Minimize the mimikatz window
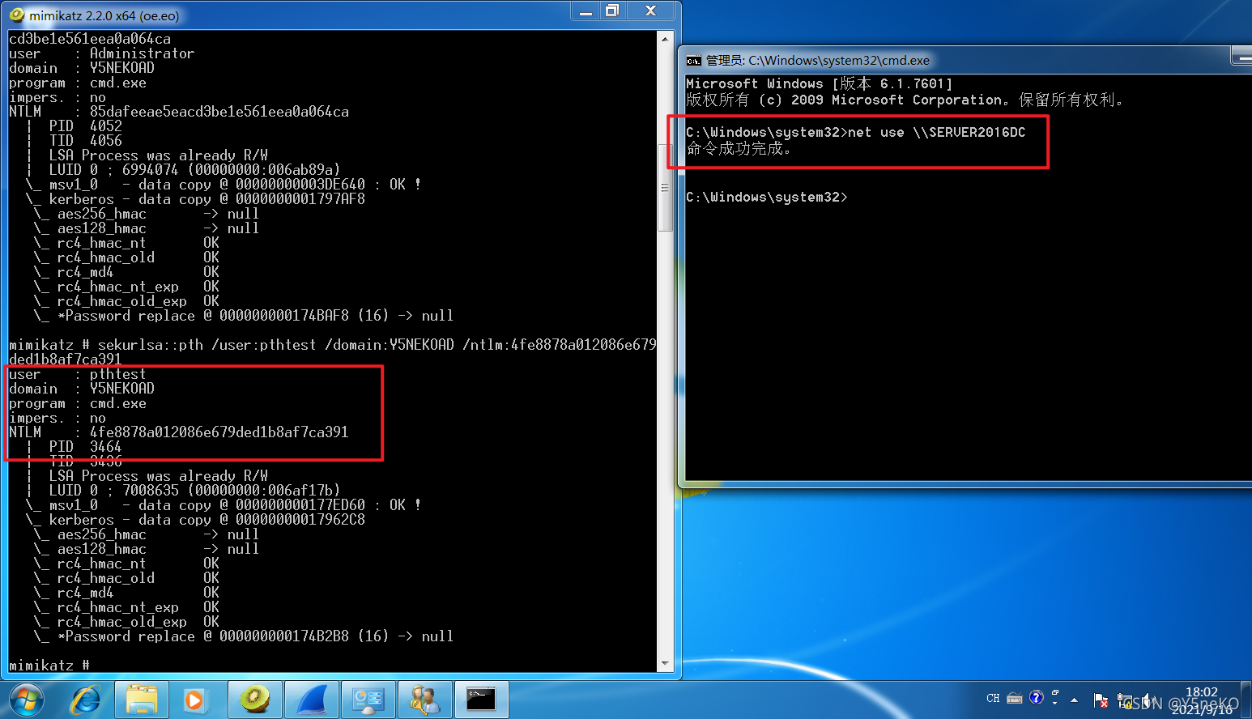Image resolution: width=1252 pixels, height=719 pixels. coord(586,11)
